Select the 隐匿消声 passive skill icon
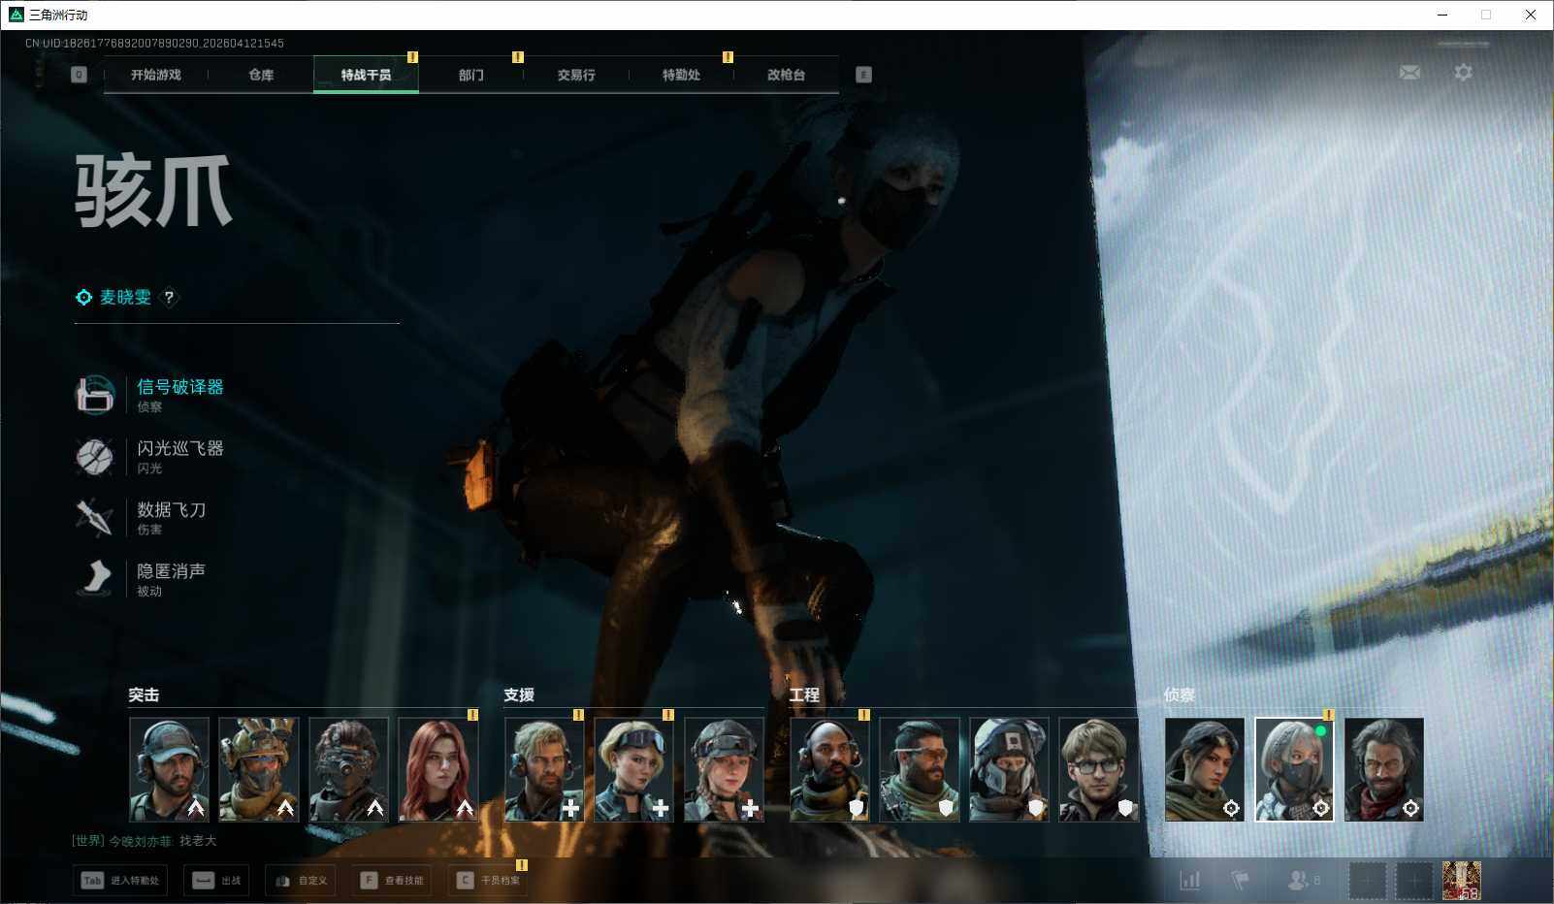The height and width of the screenshot is (904, 1554). [95, 578]
